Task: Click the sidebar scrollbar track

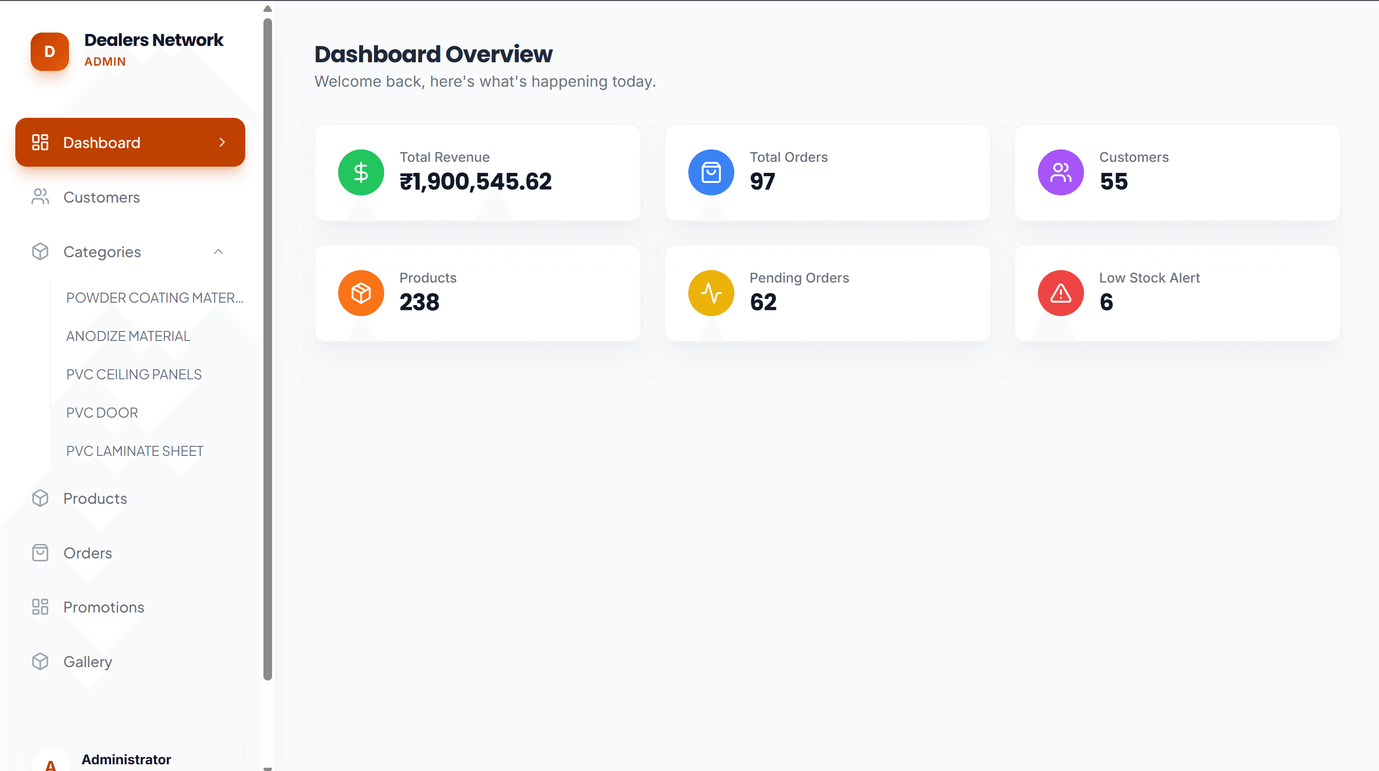Action: coord(267,374)
